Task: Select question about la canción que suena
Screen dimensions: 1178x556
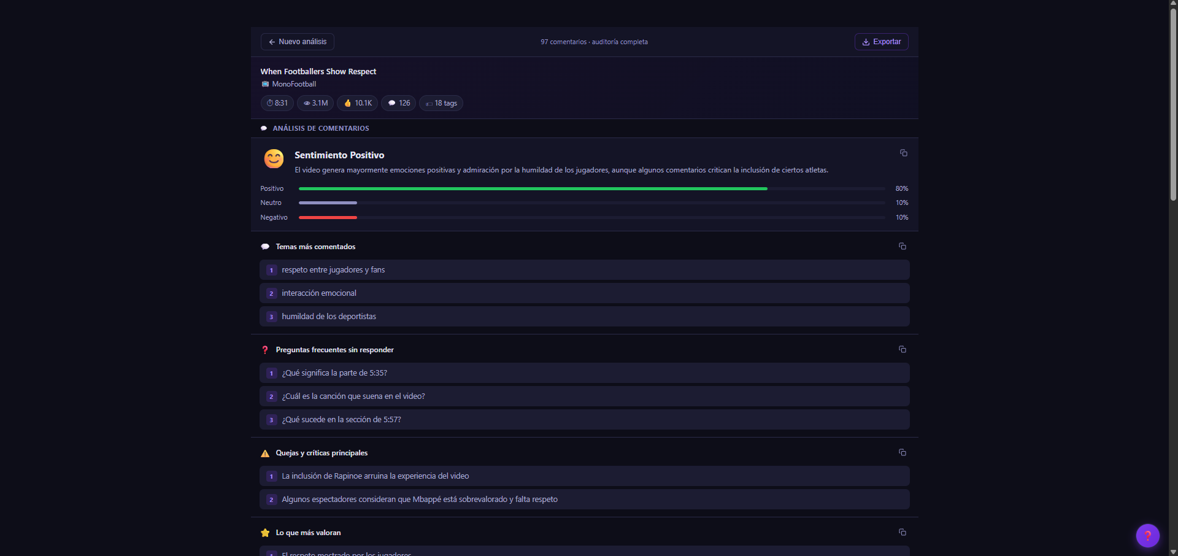Action: (584, 396)
